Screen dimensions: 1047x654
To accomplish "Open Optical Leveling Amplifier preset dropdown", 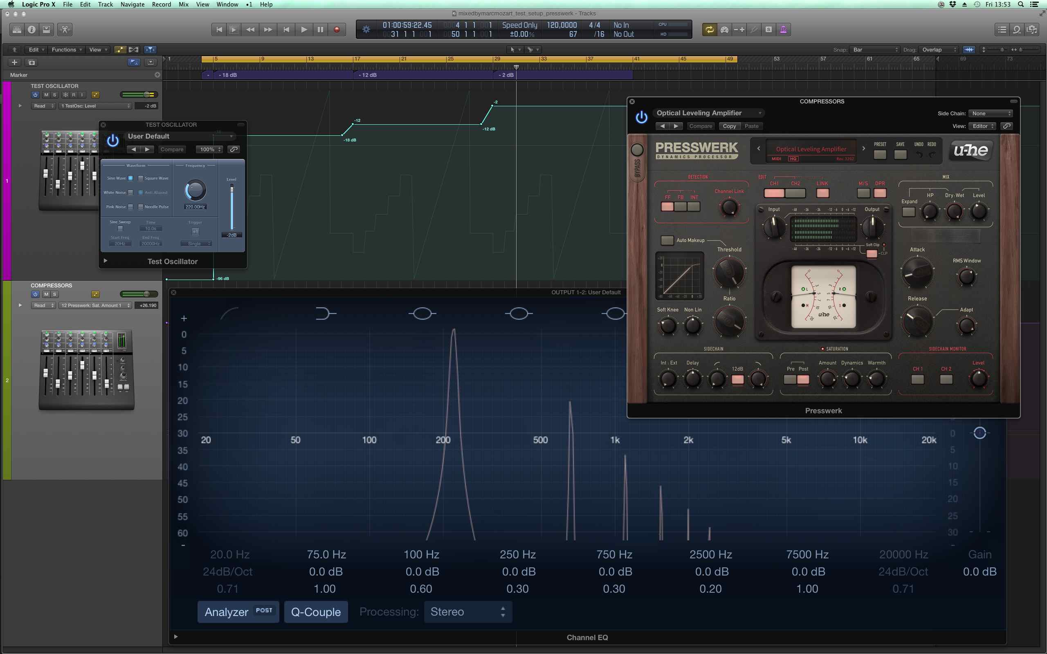I will [709, 113].
